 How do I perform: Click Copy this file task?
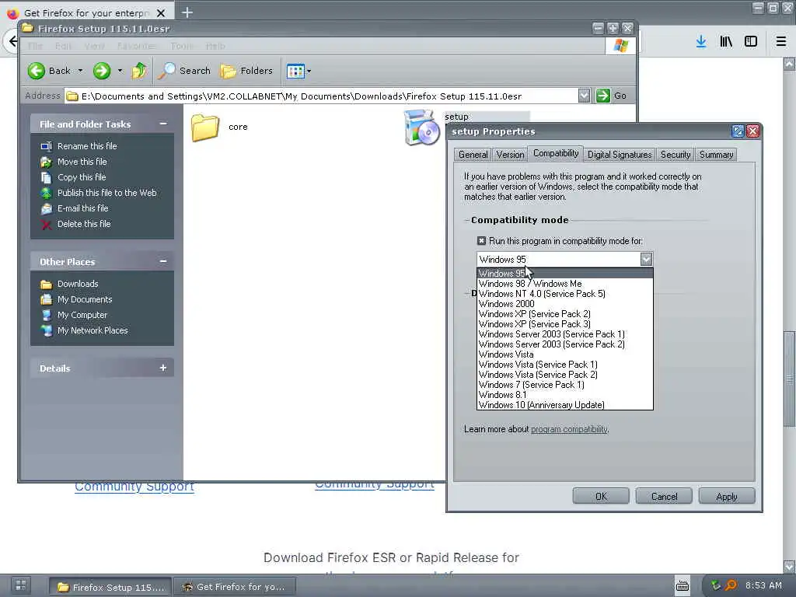click(x=81, y=177)
